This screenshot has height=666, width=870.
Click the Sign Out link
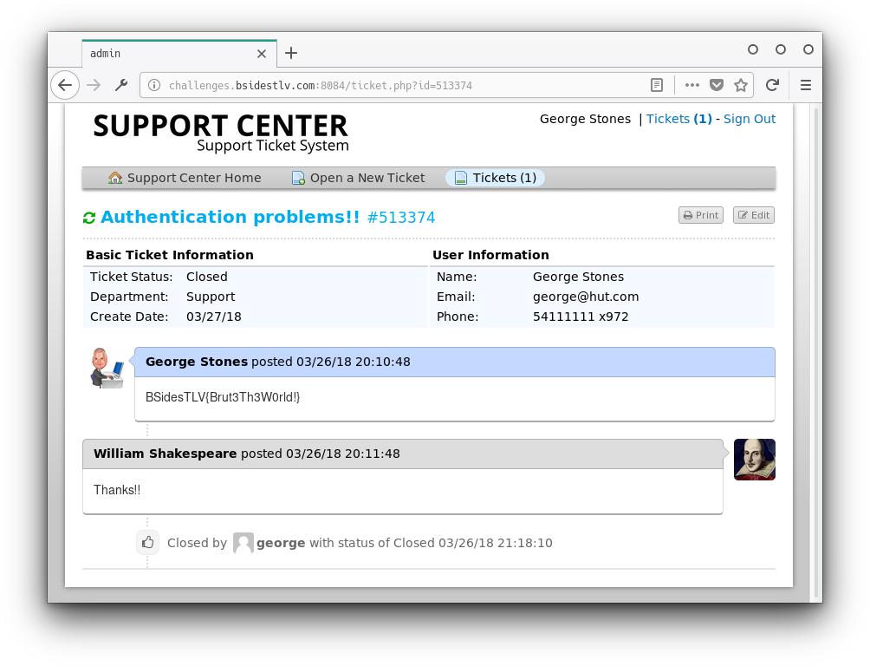[750, 119]
